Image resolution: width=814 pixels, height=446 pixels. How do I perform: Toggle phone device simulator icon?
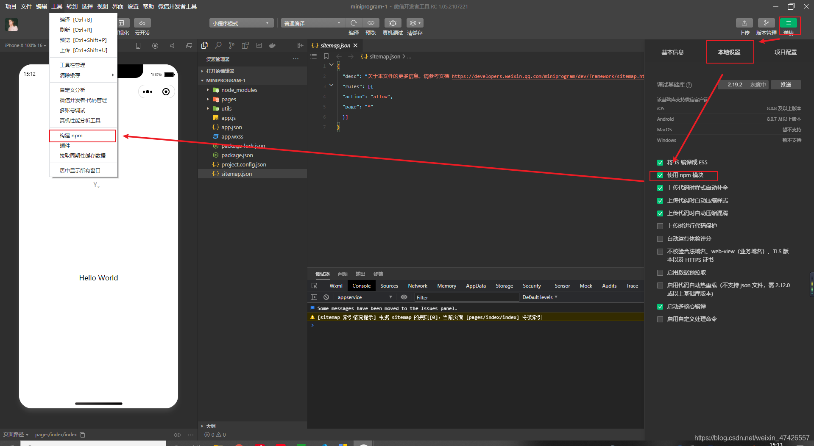[x=138, y=46]
